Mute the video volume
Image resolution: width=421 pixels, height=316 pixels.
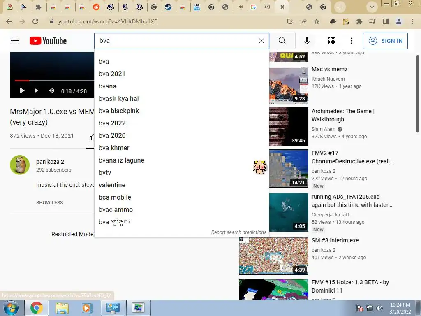(x=51, y=91)
